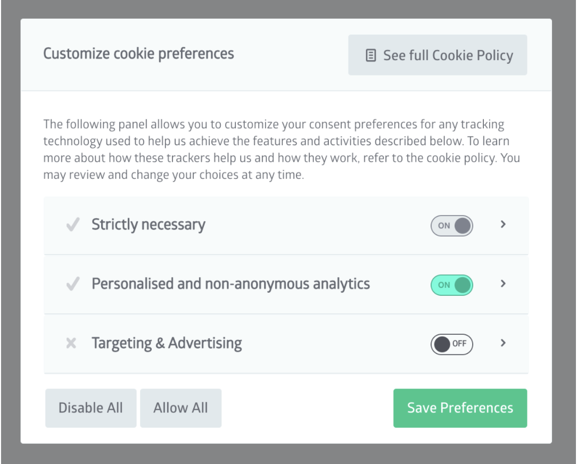Click X icon next to Targeting & Advertising
The width and height of the screenshot is (577, 464).
(x=71, y=343)
